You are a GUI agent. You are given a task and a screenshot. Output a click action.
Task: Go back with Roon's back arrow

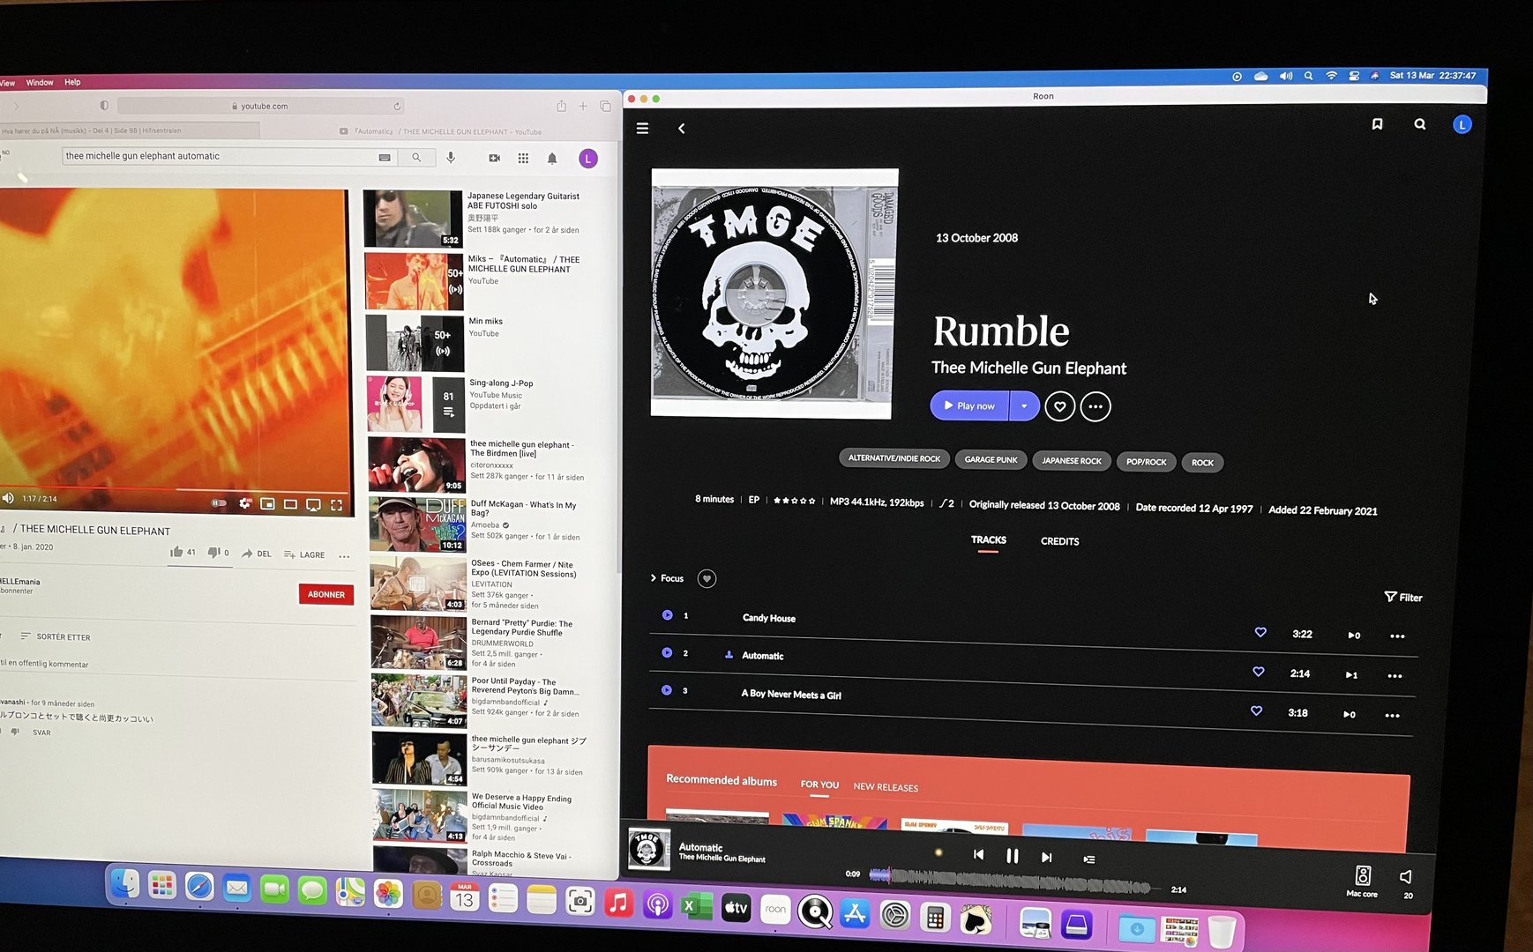pos(681,129)
